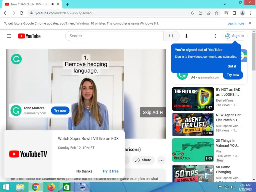Open Chrome side panel
The height and width of the screenshot is (192, 256).
coord(234,13)
